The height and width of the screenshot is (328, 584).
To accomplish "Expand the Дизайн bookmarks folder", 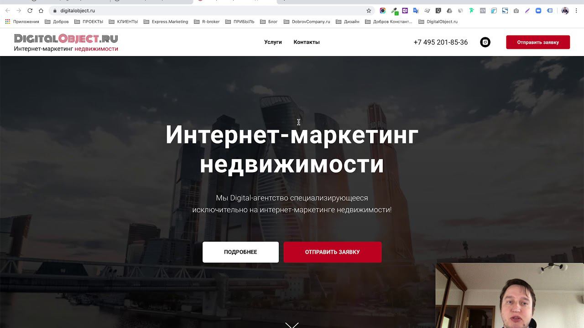I will (347, 21).
